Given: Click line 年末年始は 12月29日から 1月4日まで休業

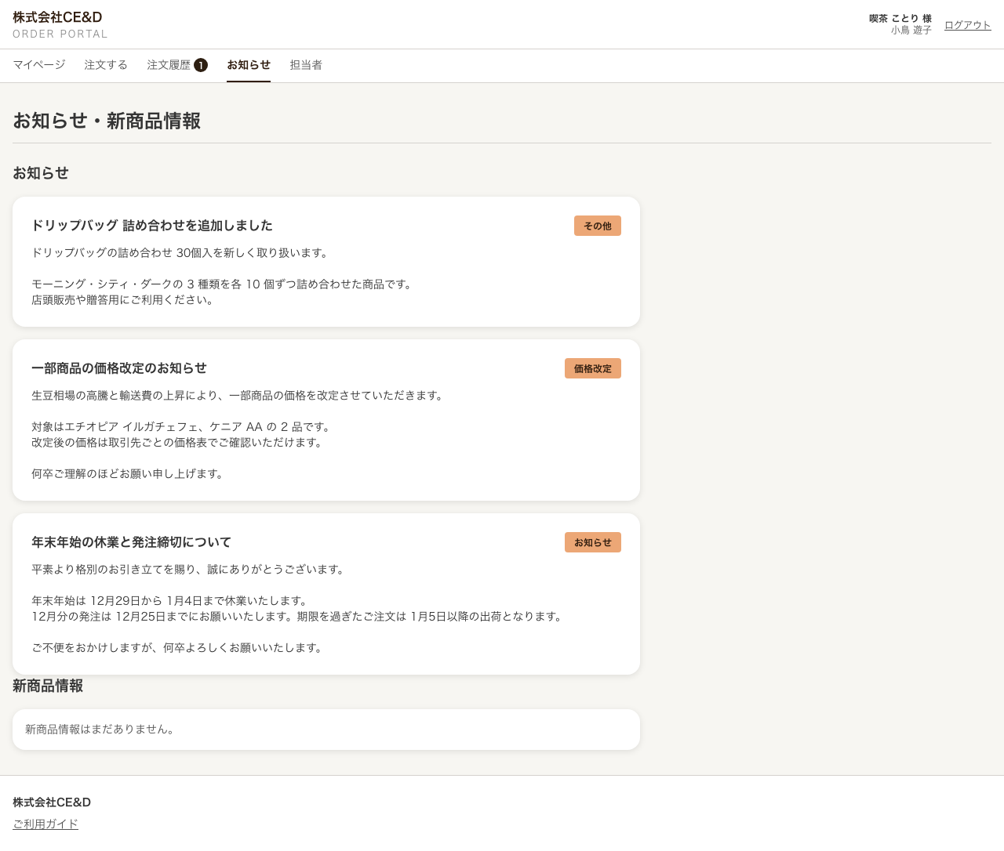Looking at the screenshot, I should point(172,601).
